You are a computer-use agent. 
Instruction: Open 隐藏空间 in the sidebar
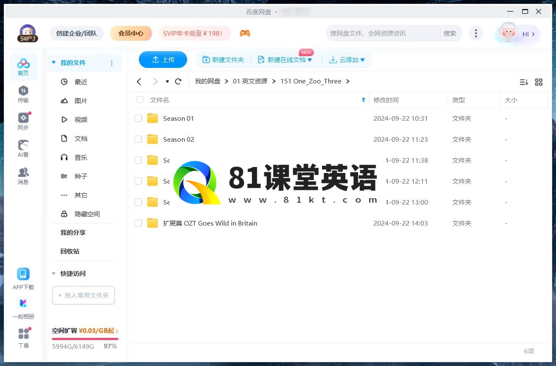coord(87,214)
